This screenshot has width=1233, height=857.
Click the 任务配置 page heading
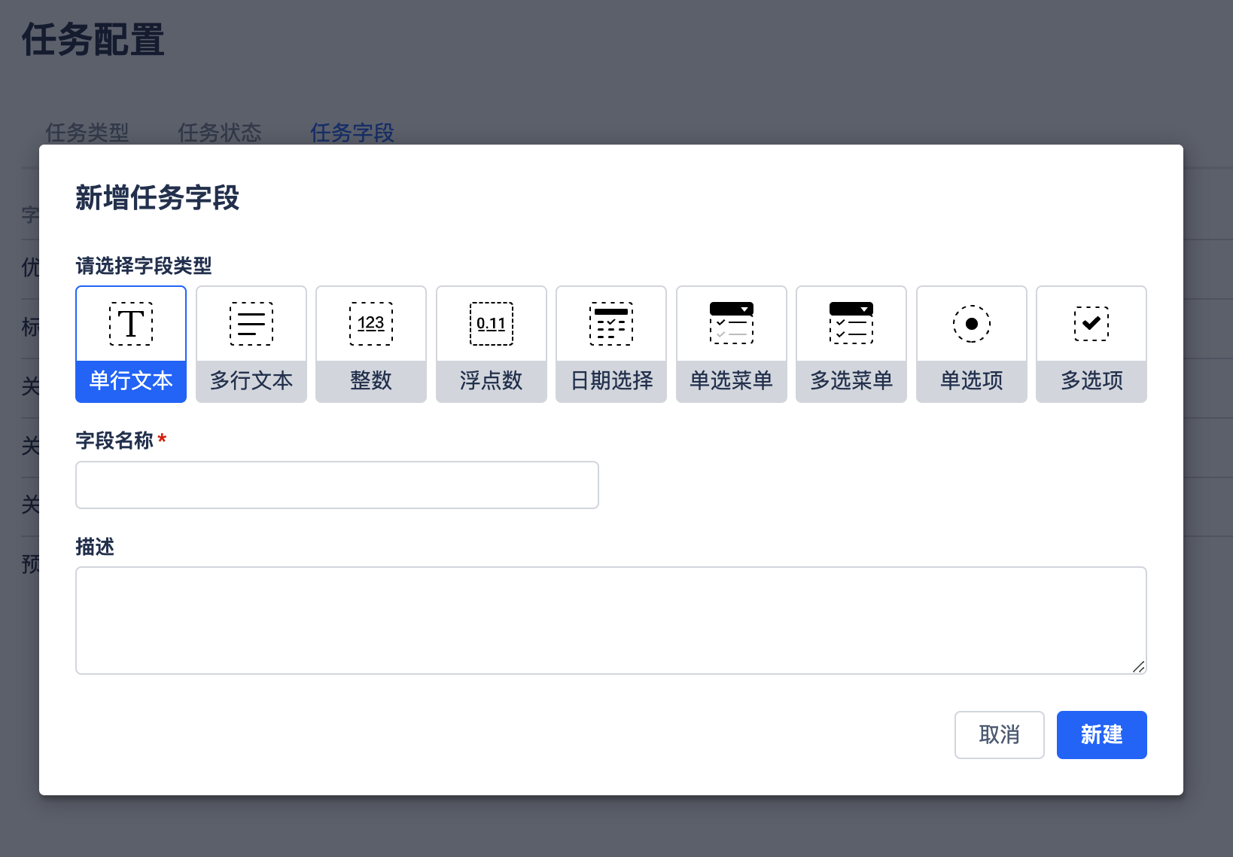coord(93,40)
